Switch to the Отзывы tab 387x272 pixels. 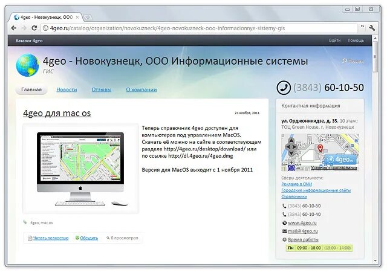coord(102,89)
